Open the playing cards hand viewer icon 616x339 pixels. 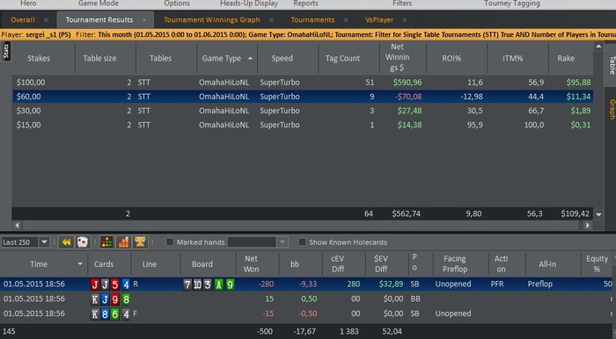83,242
